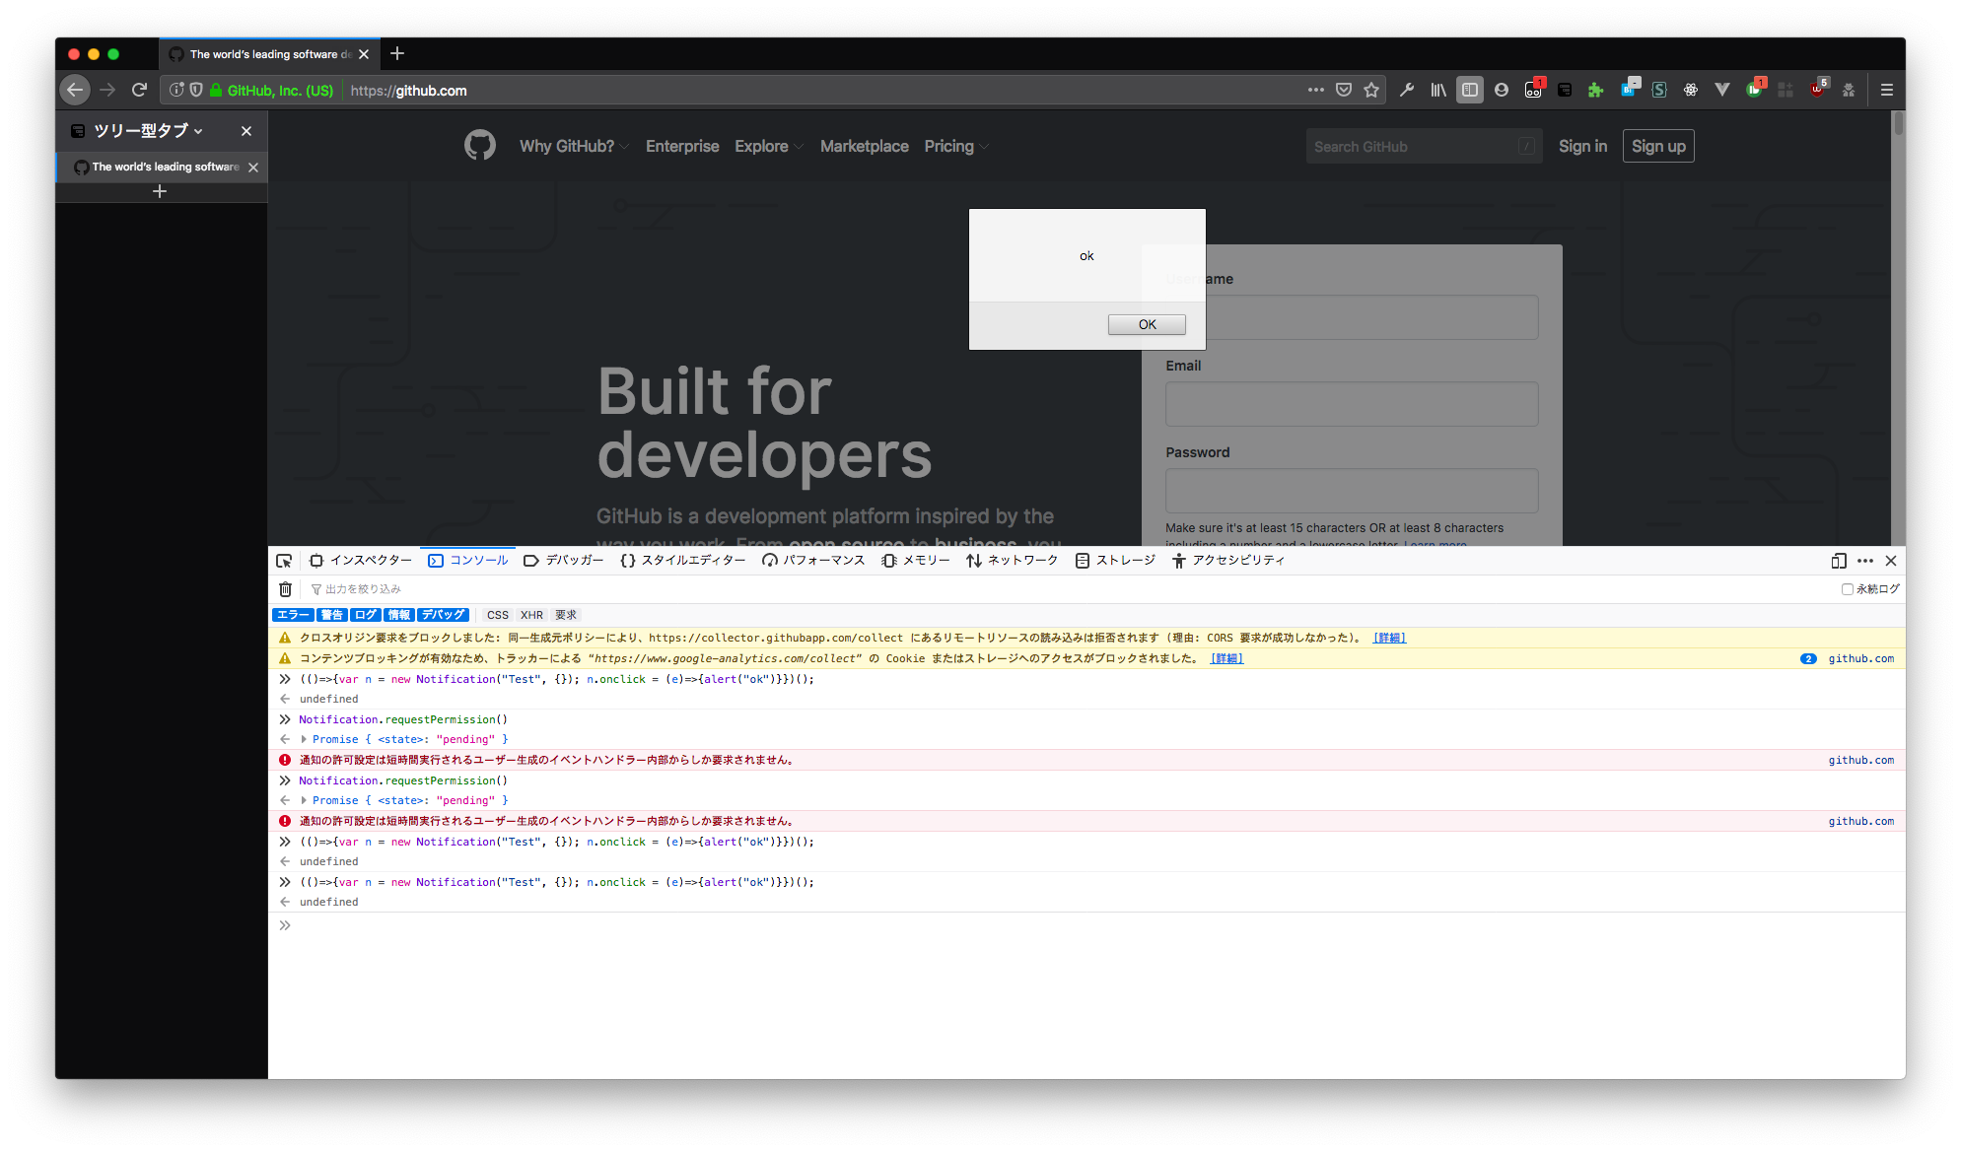
Task: Enable the 永続ログ checkbox
Action: tap(1849, 588)
